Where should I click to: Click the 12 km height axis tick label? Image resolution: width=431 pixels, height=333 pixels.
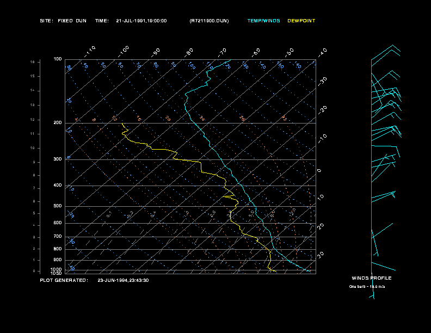[33, 120]
